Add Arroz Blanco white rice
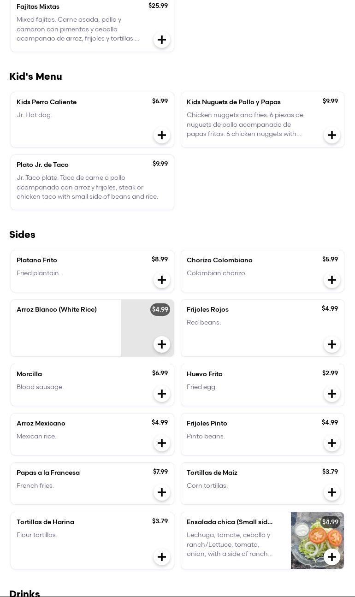 pyautogui.click(x=162, y=344)
